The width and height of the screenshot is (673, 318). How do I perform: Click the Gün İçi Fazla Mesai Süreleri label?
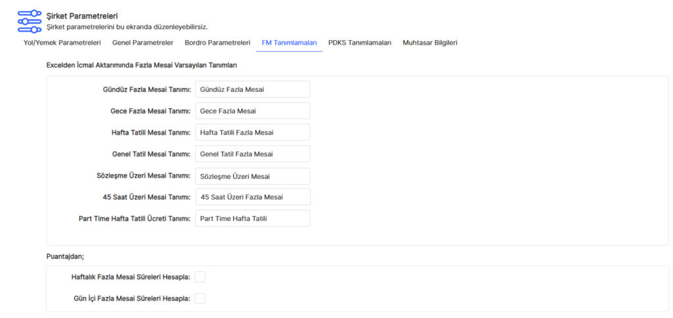click(132, 299)
